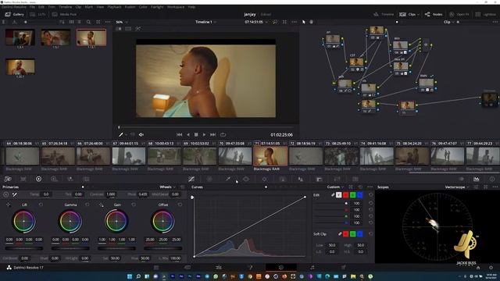The height and width of the screenshot is (281, 500).
Task: Open the Keyframes palette icon
Action: coord(462,179)
